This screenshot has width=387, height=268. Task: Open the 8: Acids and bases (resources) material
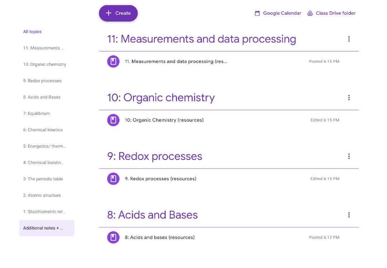pyautogui.click(x=159, y=237)
